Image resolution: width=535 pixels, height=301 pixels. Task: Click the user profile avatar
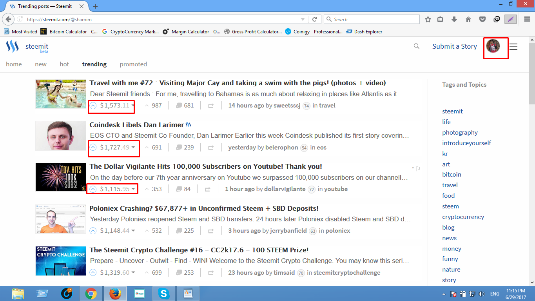(x=493, y=46)
